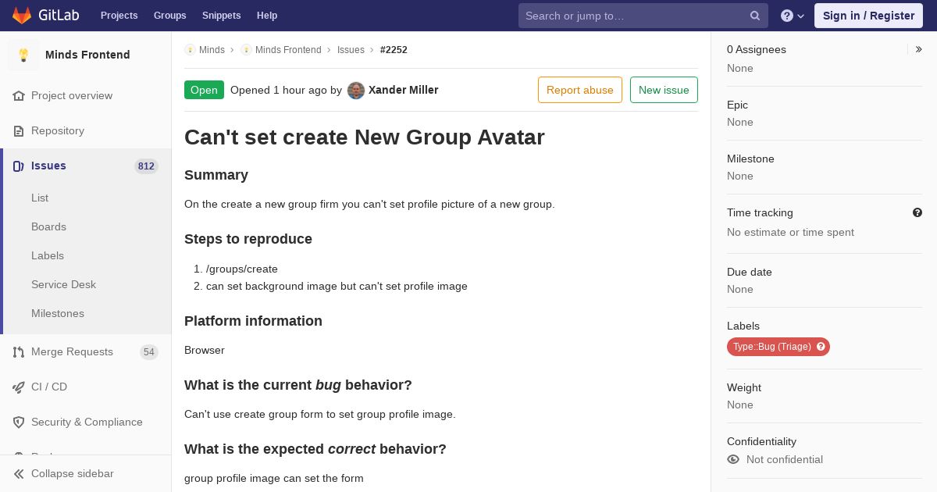This screenshot has height=492, width=937.
Task: Open the Minds Frontend project title in sidebar
Action: click(x=87, y=55)
